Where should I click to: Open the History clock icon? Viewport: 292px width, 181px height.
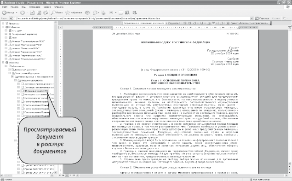(87, 13)
